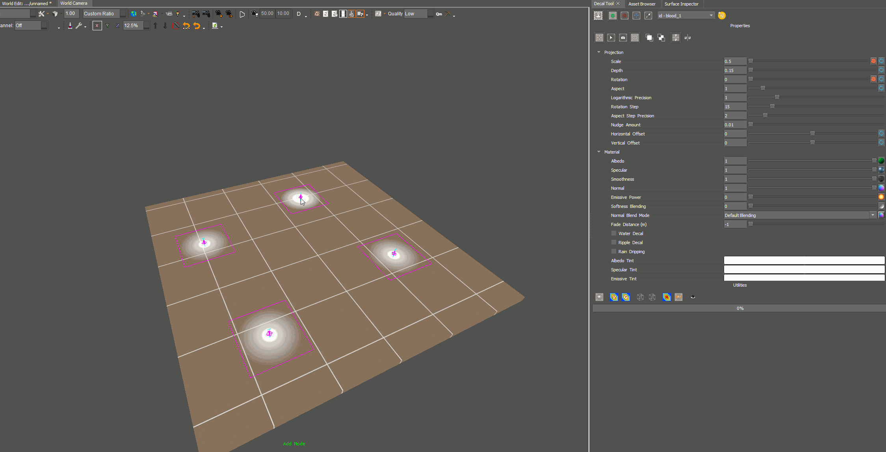Click the blue crosshair target icon

point(636,15)
